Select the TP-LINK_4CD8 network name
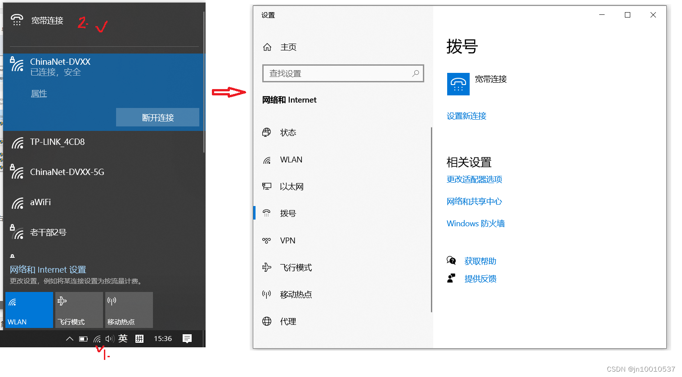Image resolution: width=682 pixels, height=377 pixels. point(57,142)
